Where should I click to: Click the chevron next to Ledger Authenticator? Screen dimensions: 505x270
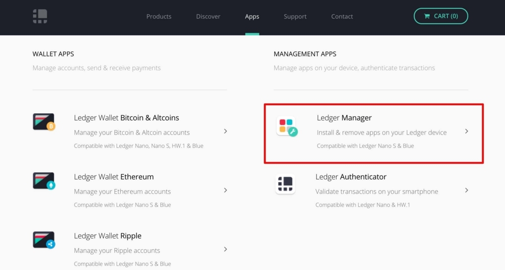click(467, 190)
